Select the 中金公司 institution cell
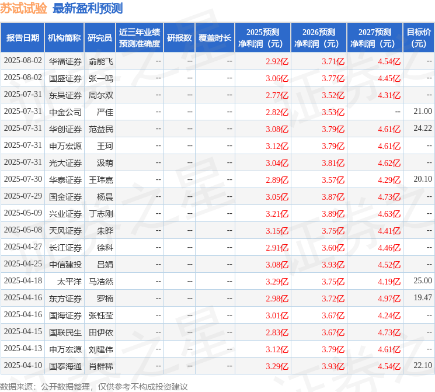Screen dimensions: 435x392 coord(65,112)
